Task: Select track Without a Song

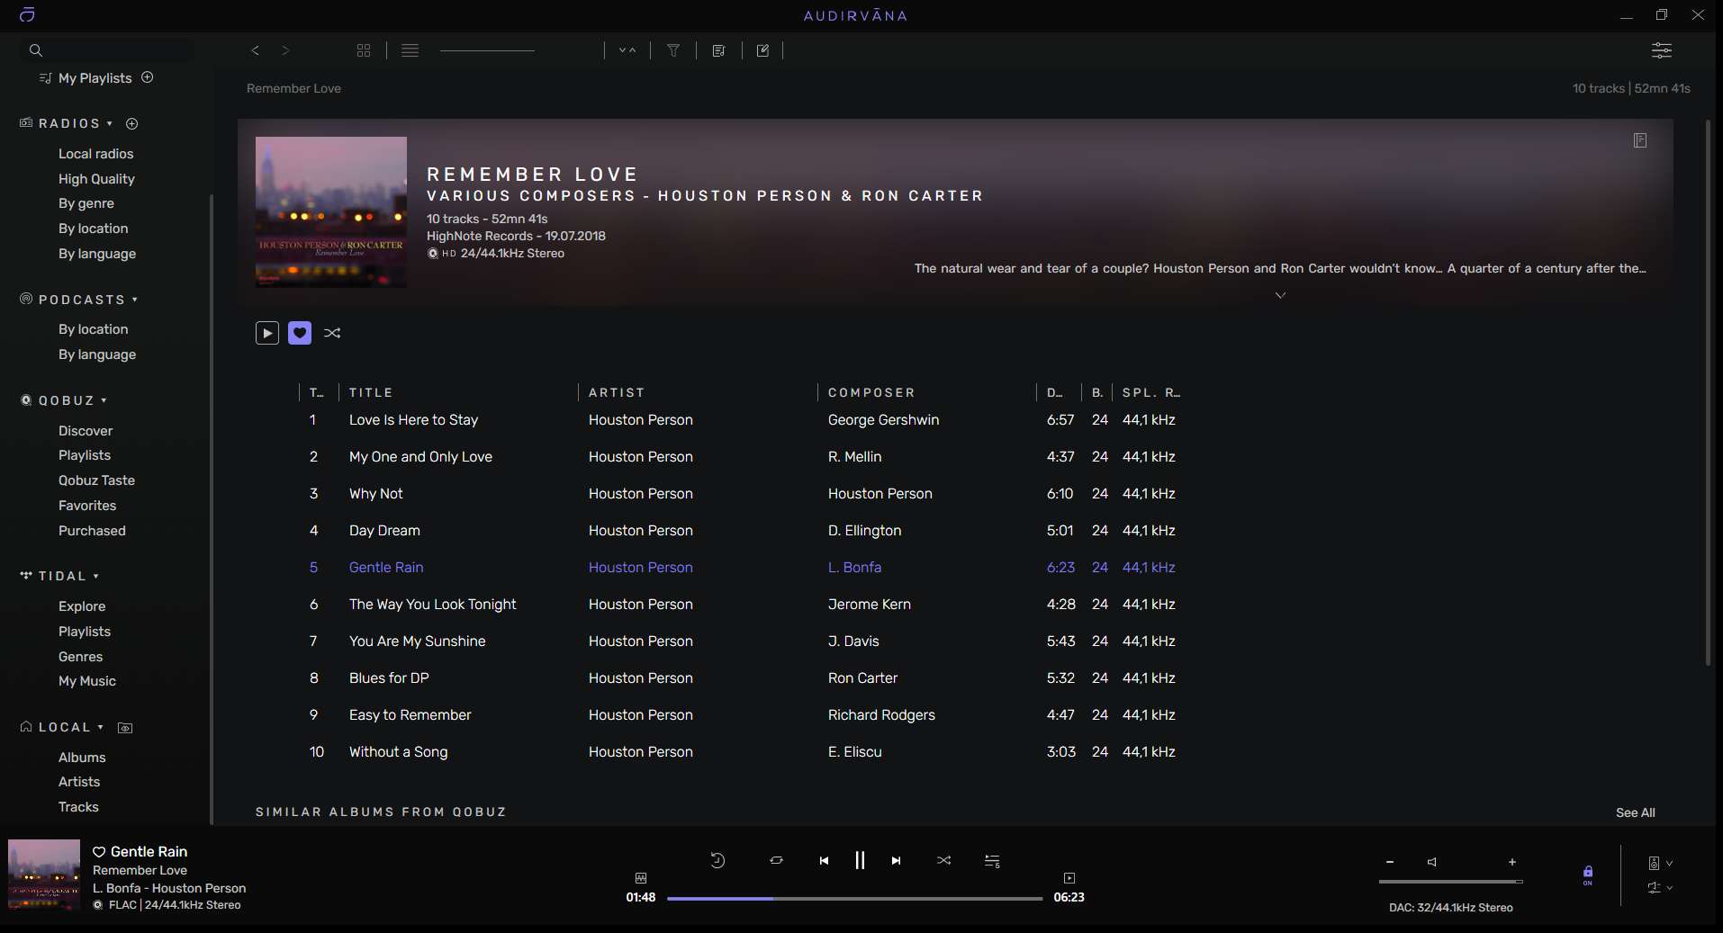Action: click(398, 752)
